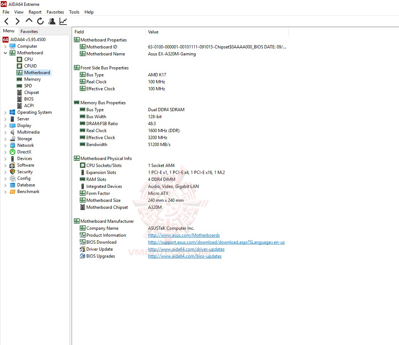Click the Forward navigation arrow

pos(17,21)
